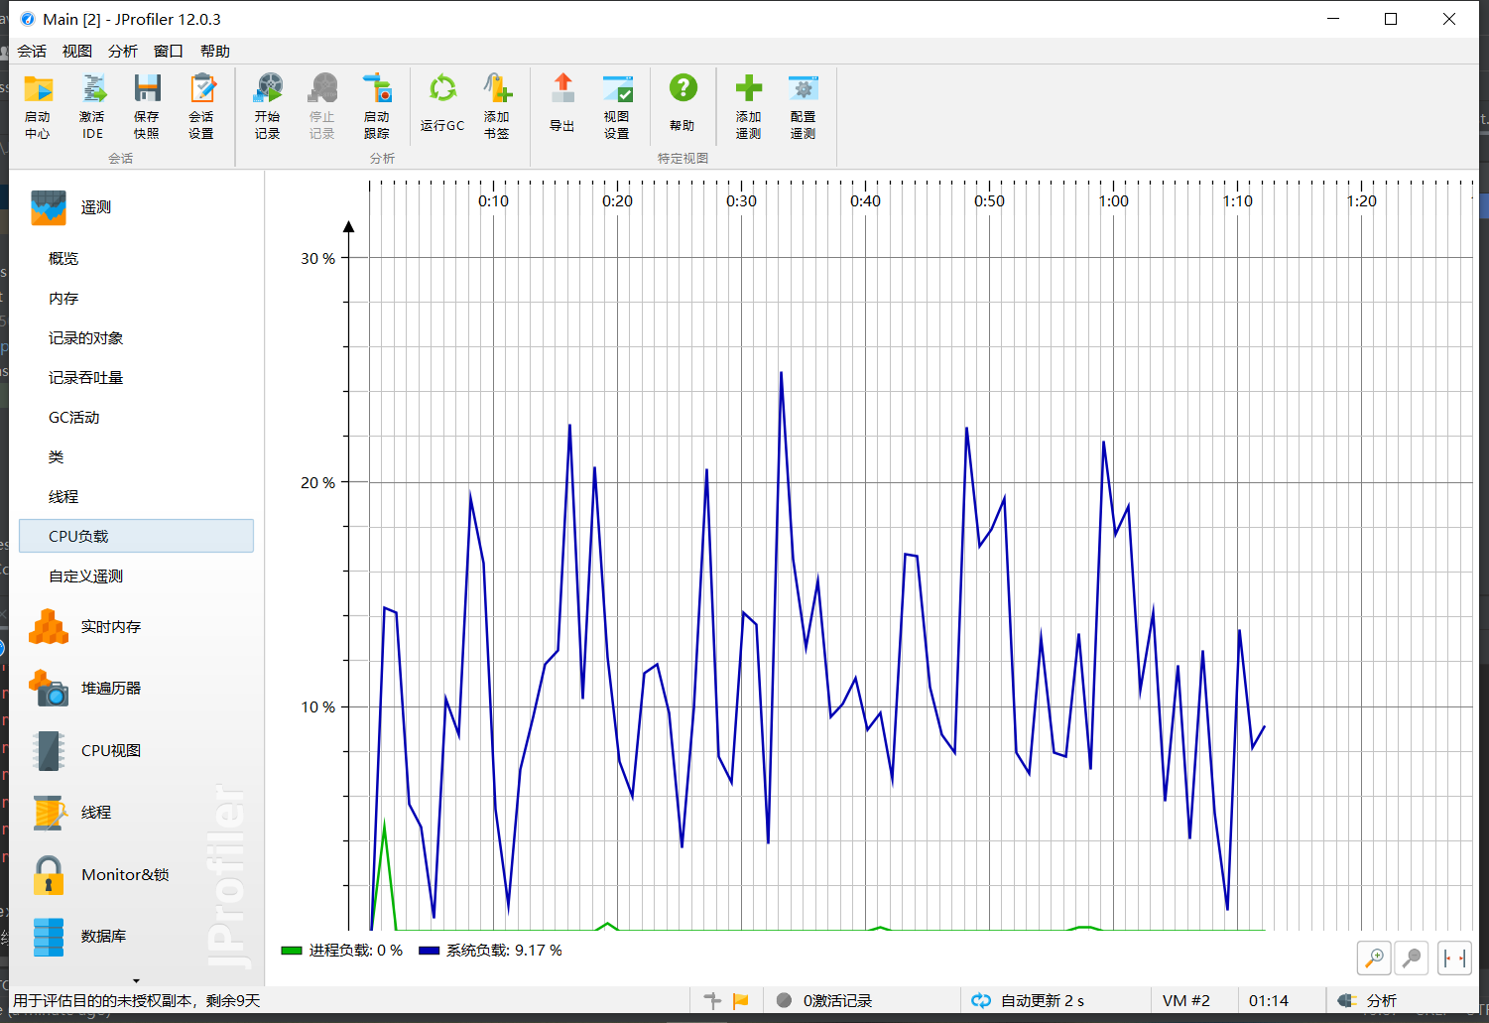Viewport: 1489px width, 1023px height.
Task: Save a snapshot with 保存快照
Action: (x=147, y=106)
